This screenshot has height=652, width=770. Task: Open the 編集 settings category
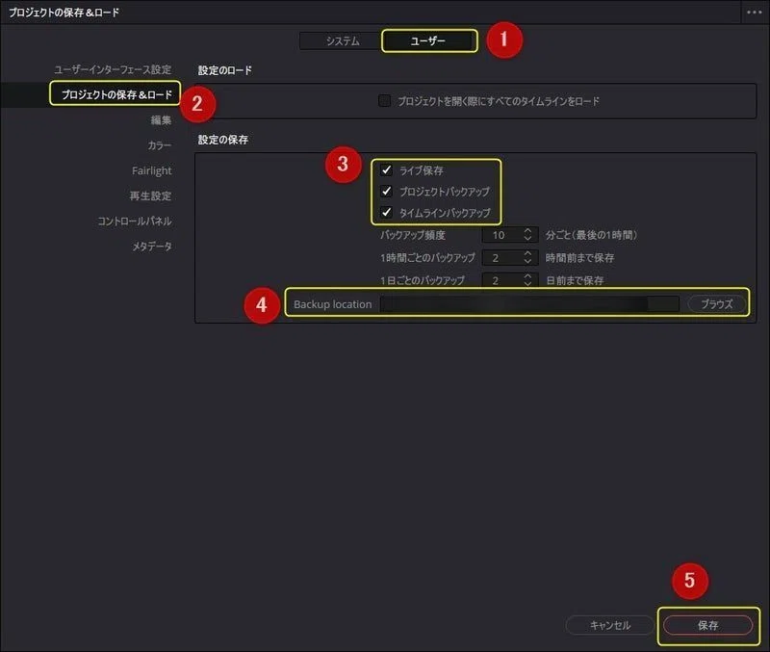point(161,119)
